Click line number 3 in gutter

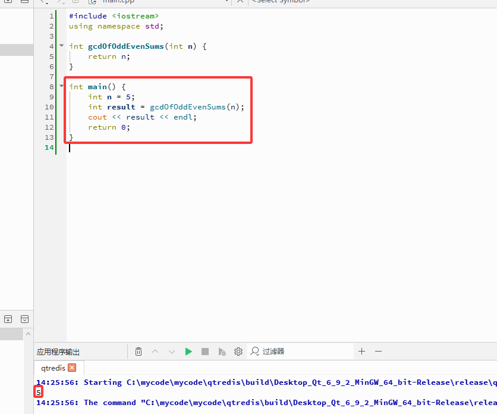[52, 36]
